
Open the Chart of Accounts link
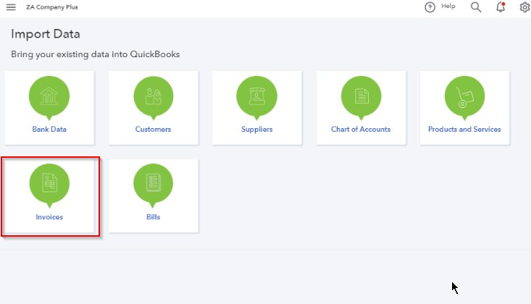pyautogui.click(x=361, y=130)
